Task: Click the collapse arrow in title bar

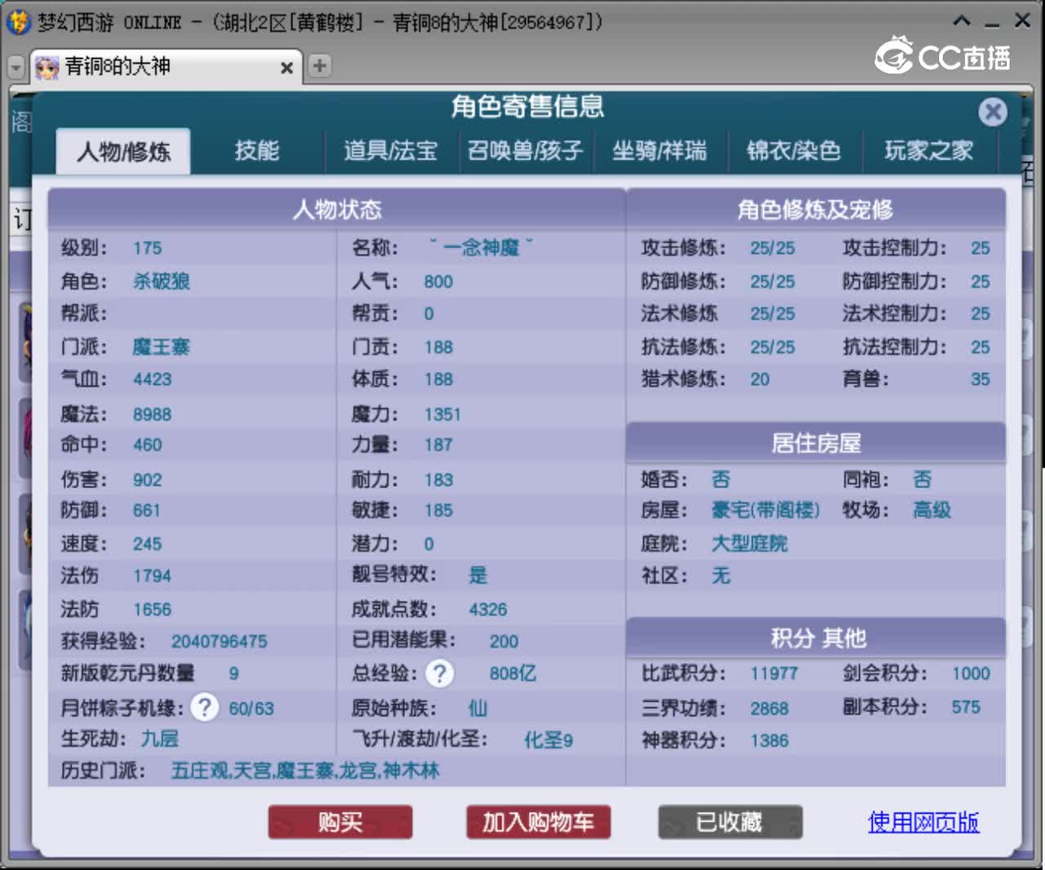Action: (963, 21)
